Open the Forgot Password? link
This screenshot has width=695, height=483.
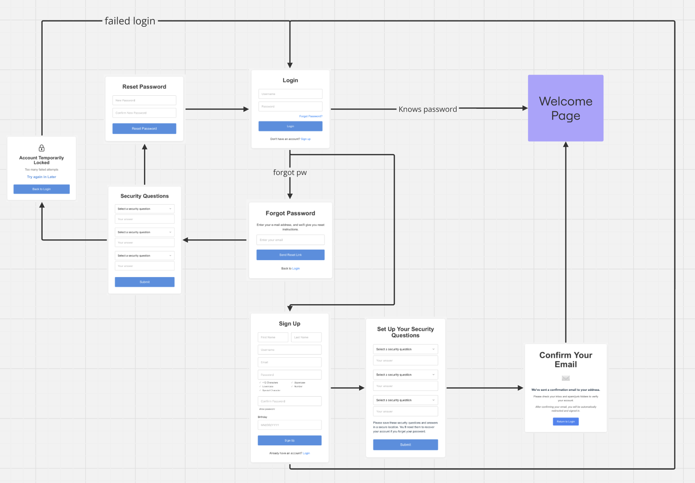coord(311,116)
